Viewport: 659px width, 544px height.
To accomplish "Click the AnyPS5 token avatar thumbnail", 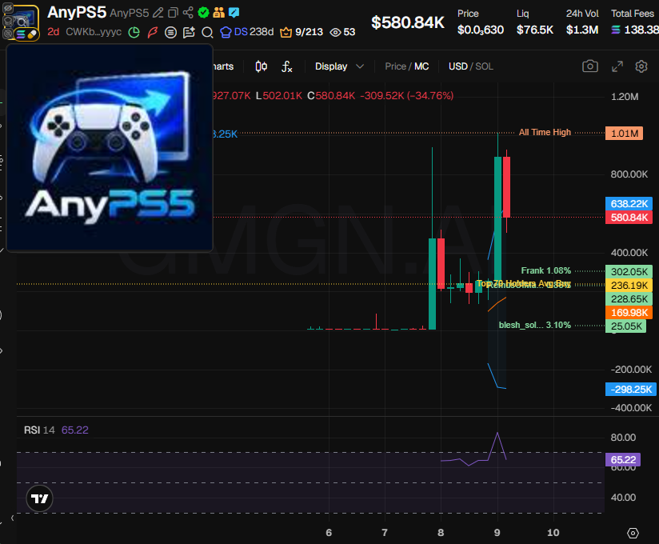I will click(26, 20).
